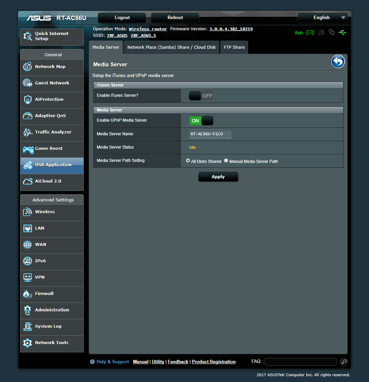
Task: Open the Feedback link in footer
Action: click(x=178, y=362)
